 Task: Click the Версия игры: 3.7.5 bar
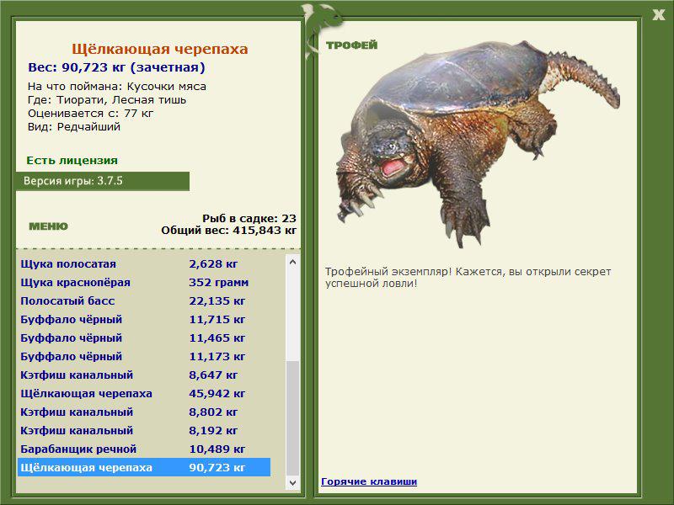102,181
